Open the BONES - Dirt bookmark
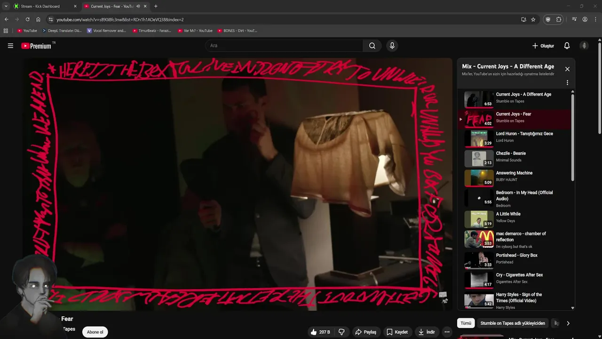Image resolution: width=602 pixels, height=339 pixels. click(x=238, y=31)
